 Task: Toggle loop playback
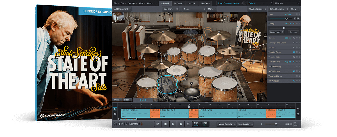pyautogui.click(x=158, y=124)
